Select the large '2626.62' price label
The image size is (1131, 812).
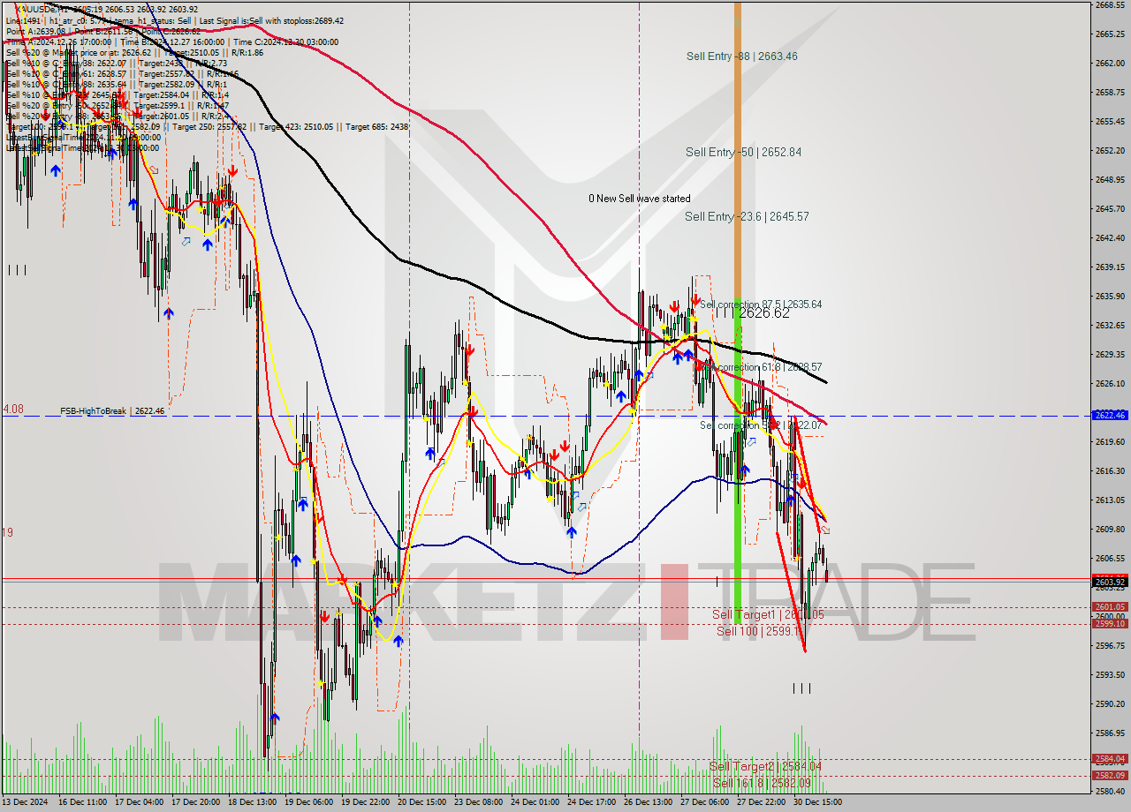point(764,313)
